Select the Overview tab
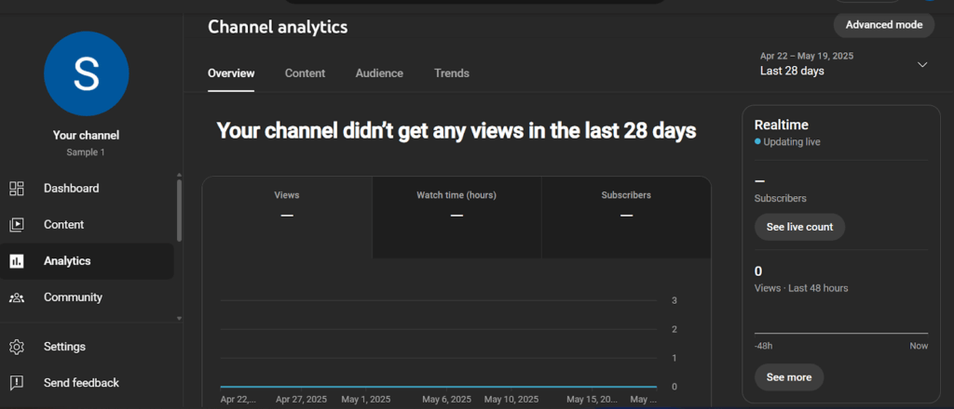The height and width of the screenshot is (409, 954). [231, 73]
